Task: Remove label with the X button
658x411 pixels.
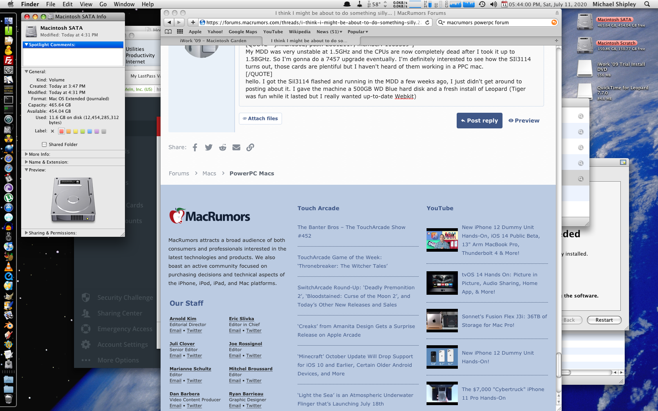Action: tap(52, 131)
